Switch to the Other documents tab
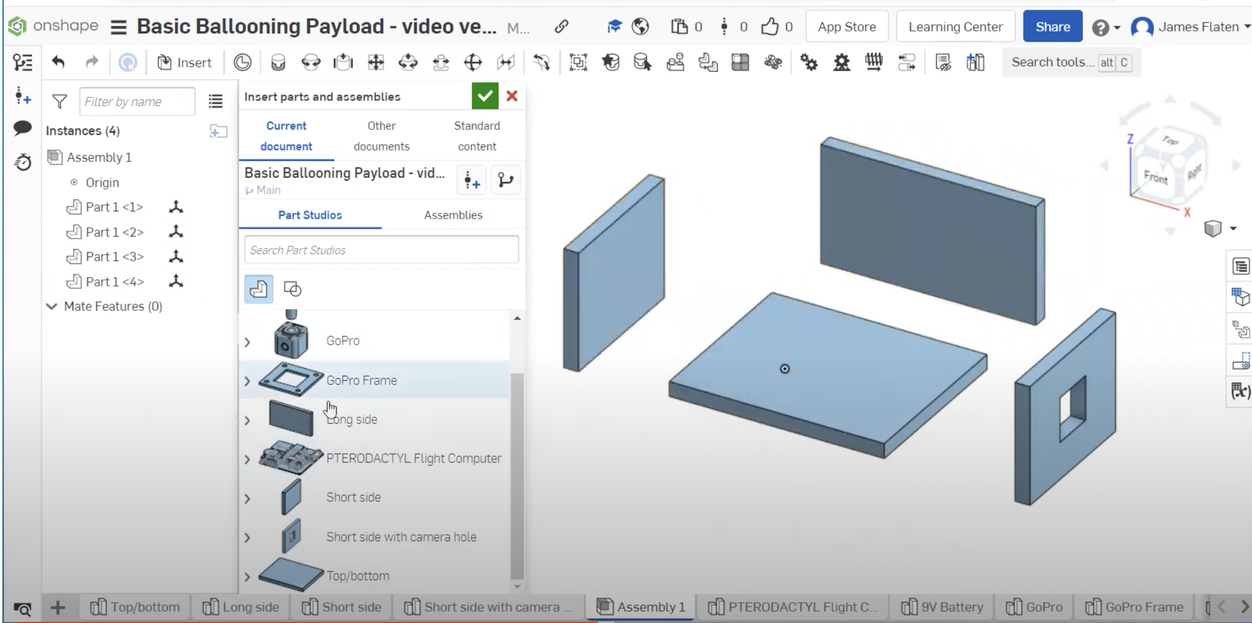 point(381,136)
